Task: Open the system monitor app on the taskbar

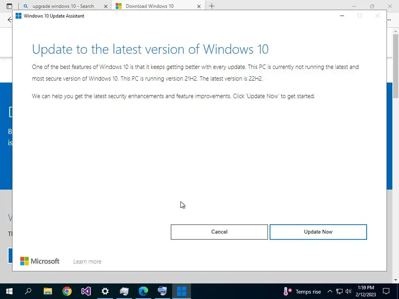Action: (x=124, y=291)
